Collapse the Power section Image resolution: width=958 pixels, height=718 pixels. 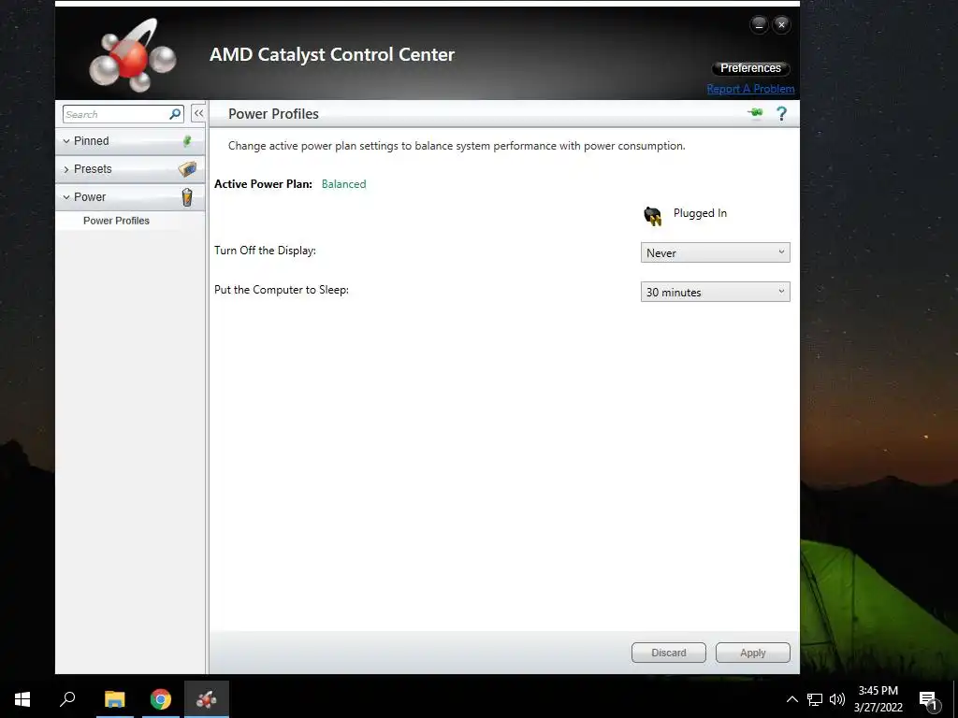[x=66, y=197]
